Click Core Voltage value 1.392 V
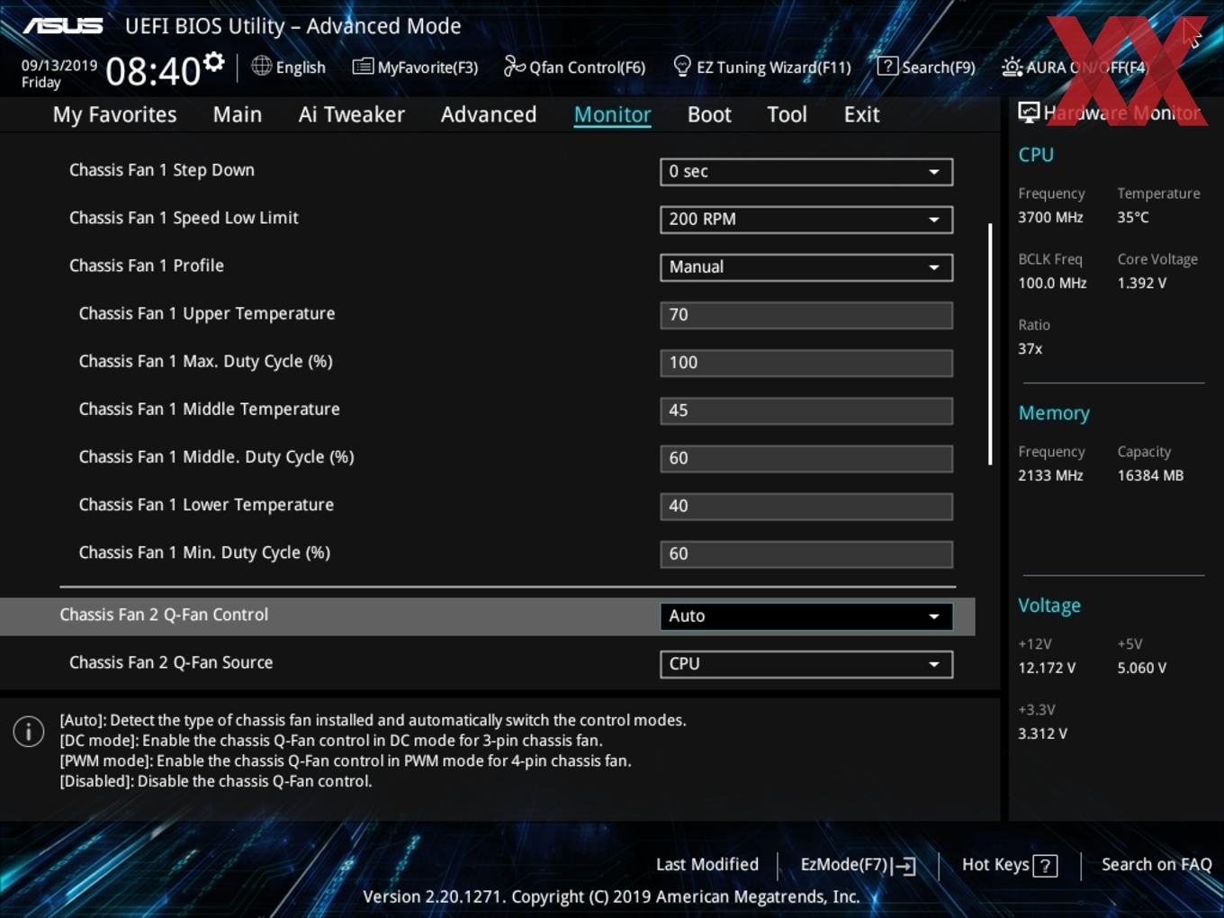The width and height of the screenshot is (1224, 918). pos(1142,283)
